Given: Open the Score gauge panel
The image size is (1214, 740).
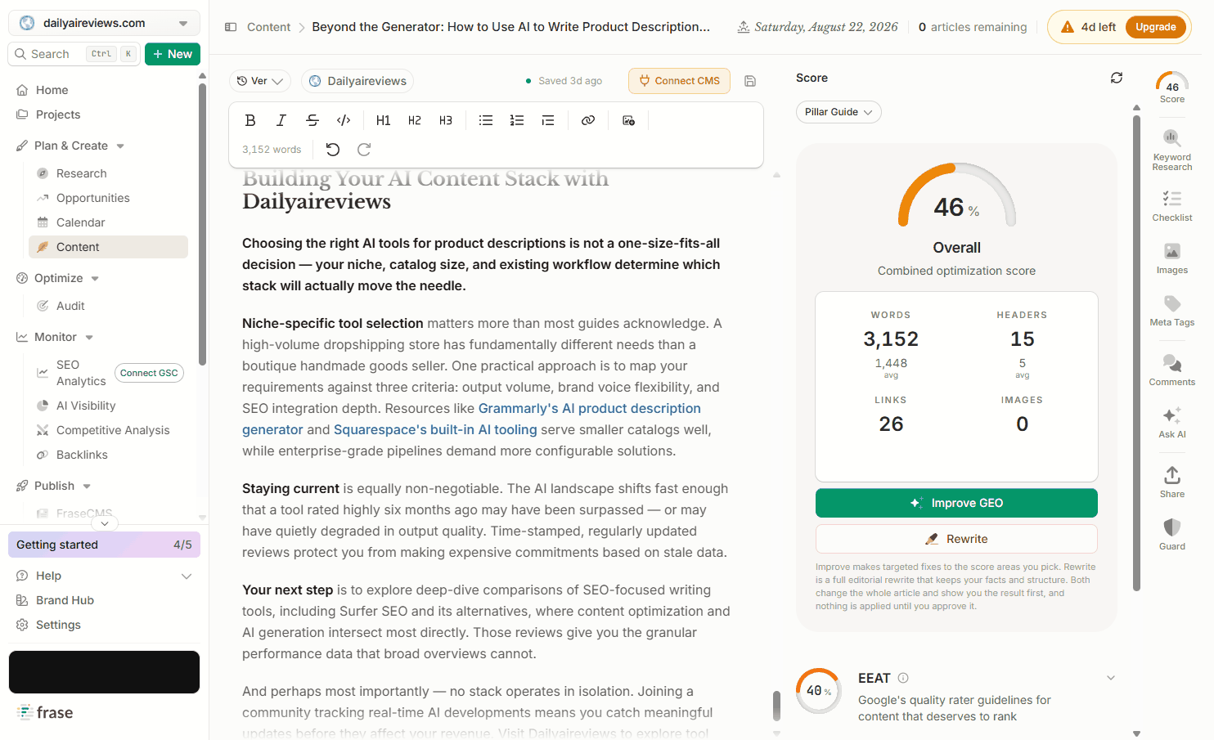Looking at the screenshot, I should click(x=1172, y=87).
